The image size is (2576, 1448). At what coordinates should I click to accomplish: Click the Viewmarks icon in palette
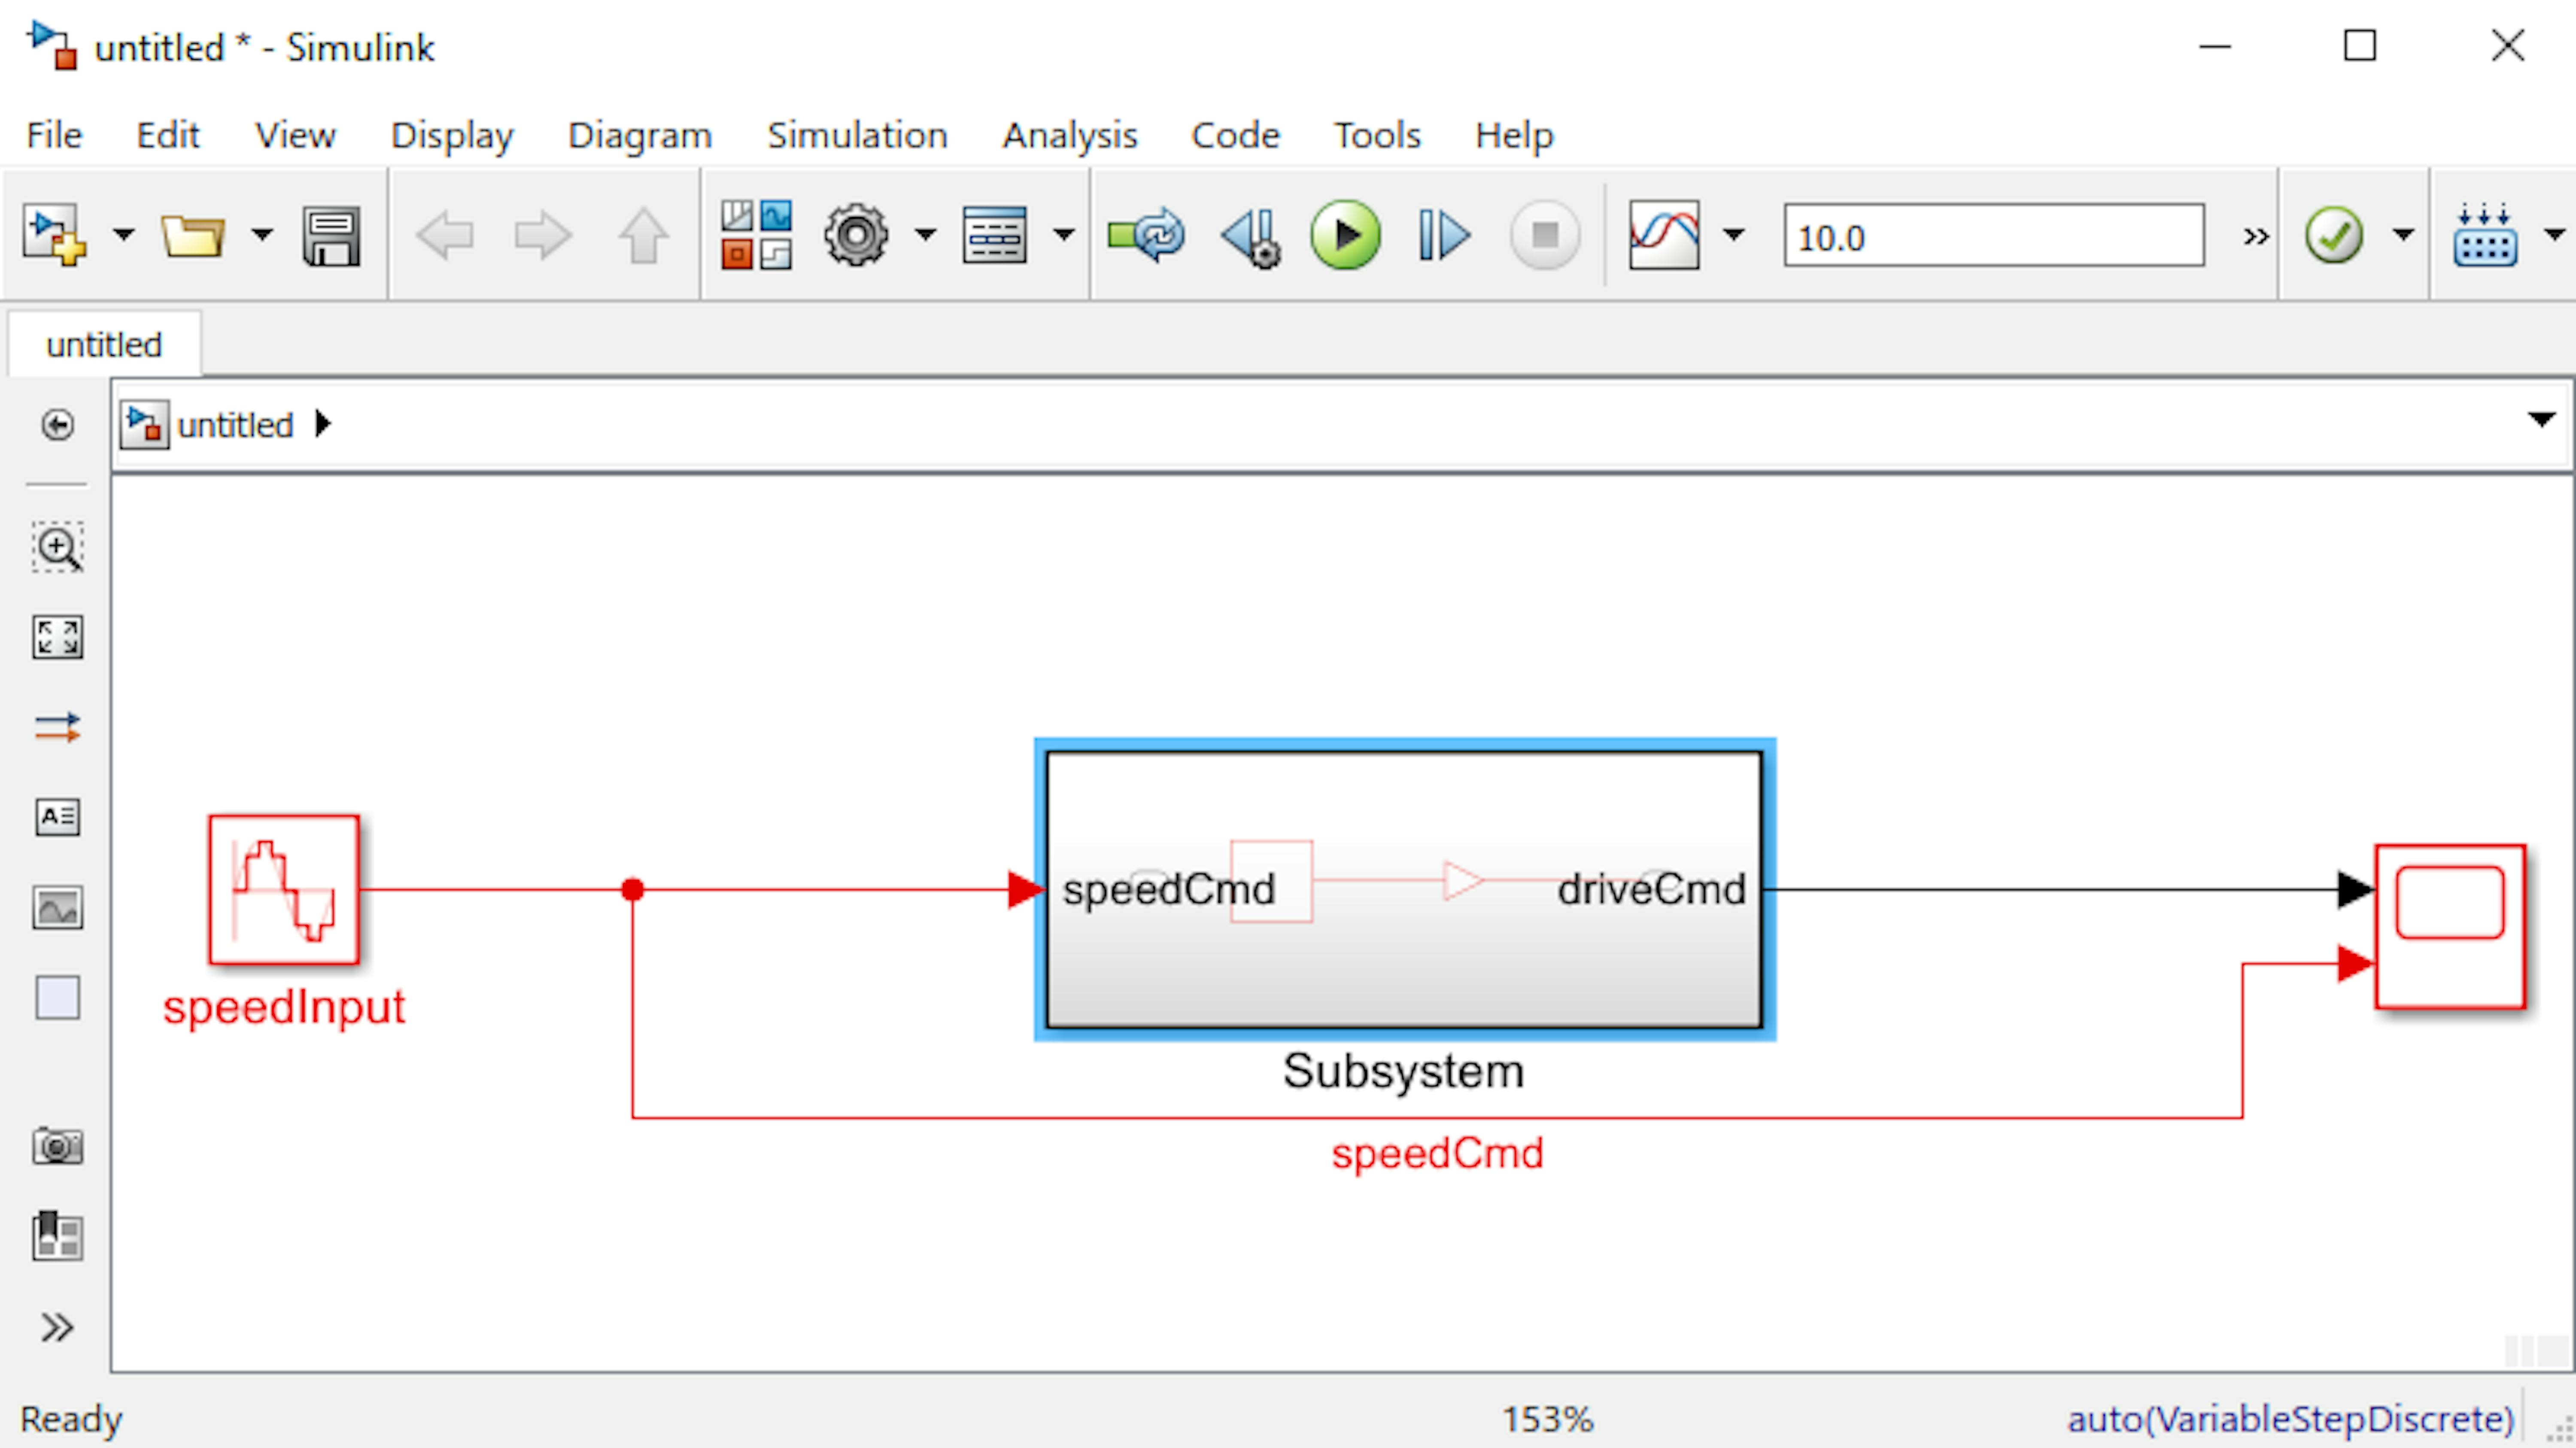tap(57, 1236)
